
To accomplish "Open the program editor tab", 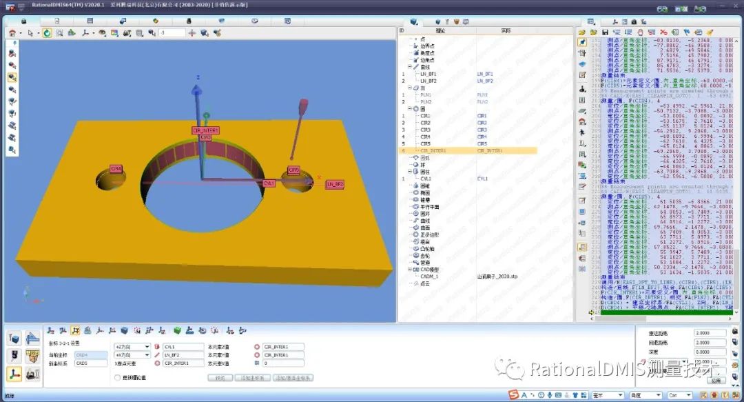I will 591,21.
